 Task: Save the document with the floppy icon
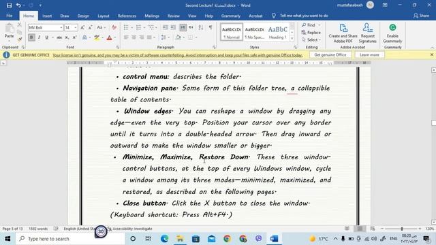click(x=9, y=5)
